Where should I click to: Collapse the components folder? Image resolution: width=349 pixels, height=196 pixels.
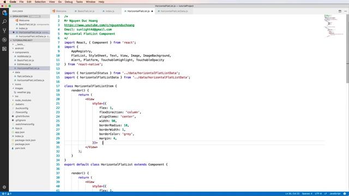click(x=22, y=52)
